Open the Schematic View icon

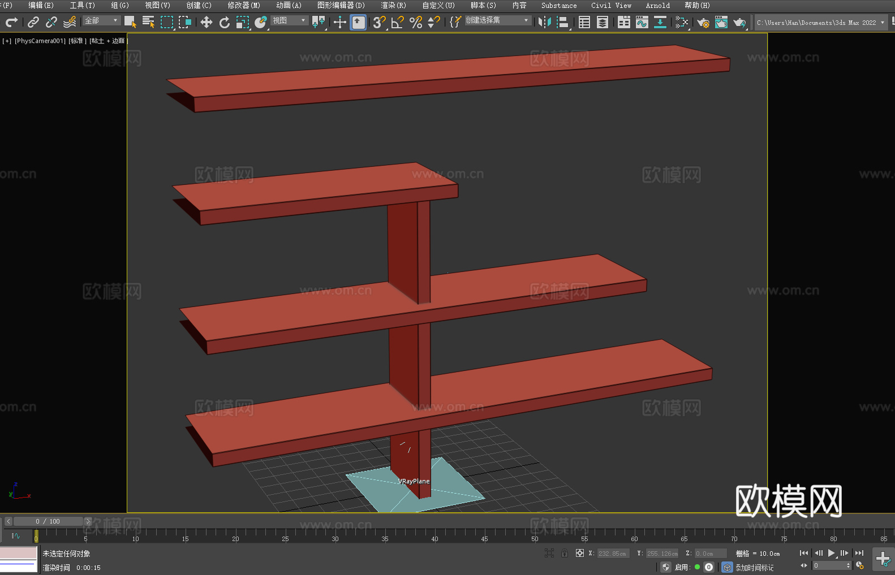(x=660, y=22)
